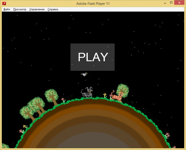Click the flying gray bird

(84, 74)
